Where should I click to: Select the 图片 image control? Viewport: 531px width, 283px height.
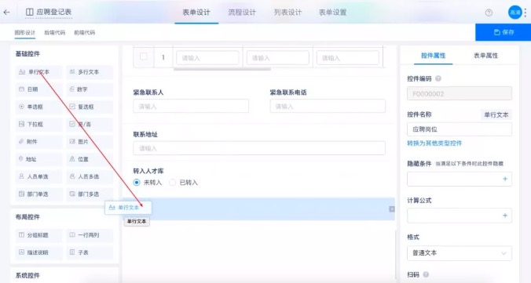(x=90, y=142)
